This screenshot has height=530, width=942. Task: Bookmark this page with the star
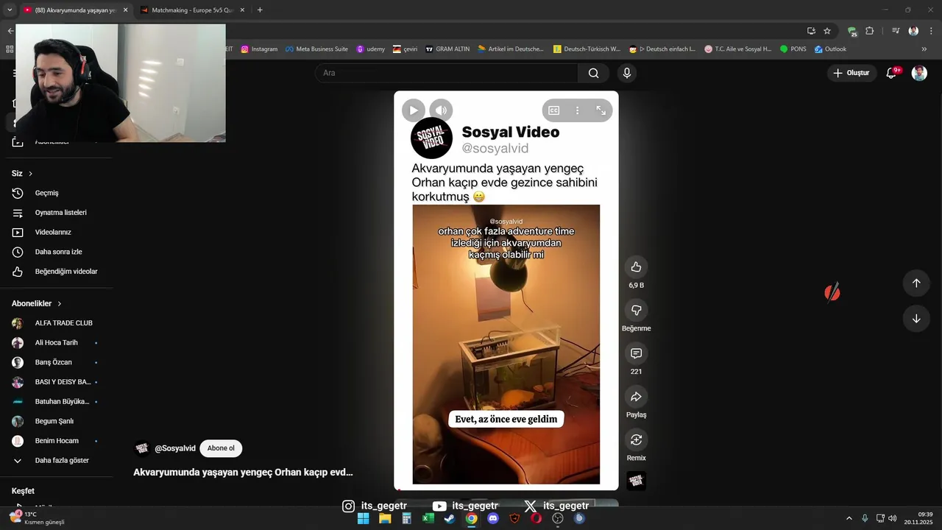(x=827, y=31)
